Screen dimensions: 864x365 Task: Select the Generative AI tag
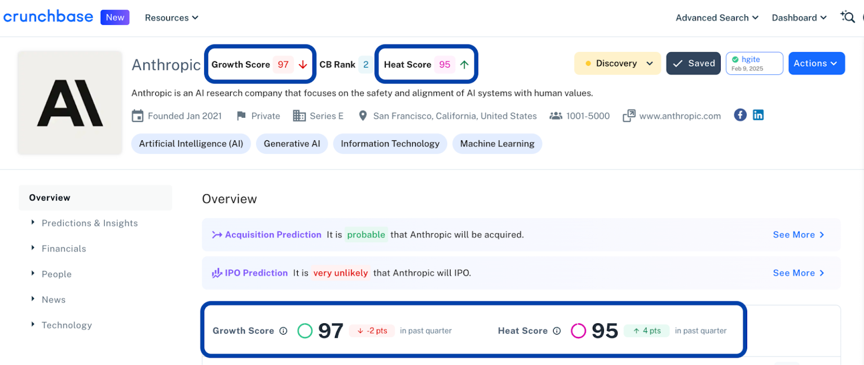[292, 144]
